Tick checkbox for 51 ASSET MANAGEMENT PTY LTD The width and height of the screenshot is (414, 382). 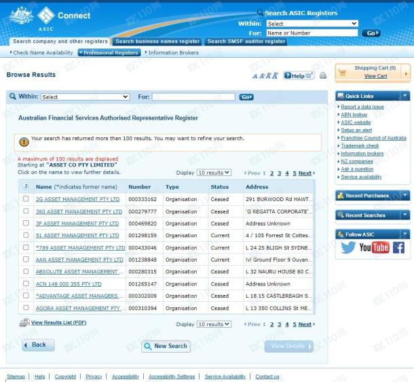(x=26, y=235)
